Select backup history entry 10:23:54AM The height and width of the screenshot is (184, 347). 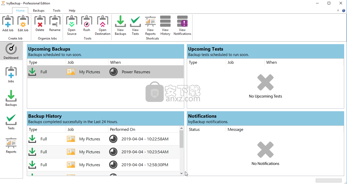tap(103, 152)
